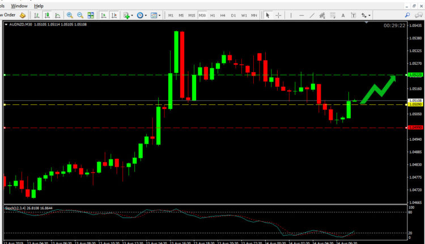Image resolution: width=425 pixels, height=244 pixels.
Task: Select the text label tool
Action: pyautogui.click(x=354, y=15)
